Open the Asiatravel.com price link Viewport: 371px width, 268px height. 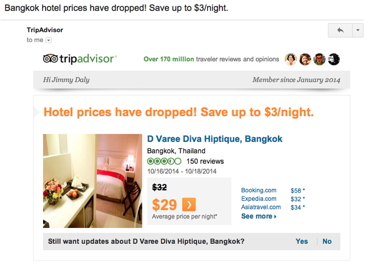click(x=261, y=207)
